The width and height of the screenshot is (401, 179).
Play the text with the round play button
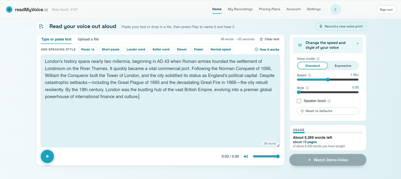[x=47, y=156]
